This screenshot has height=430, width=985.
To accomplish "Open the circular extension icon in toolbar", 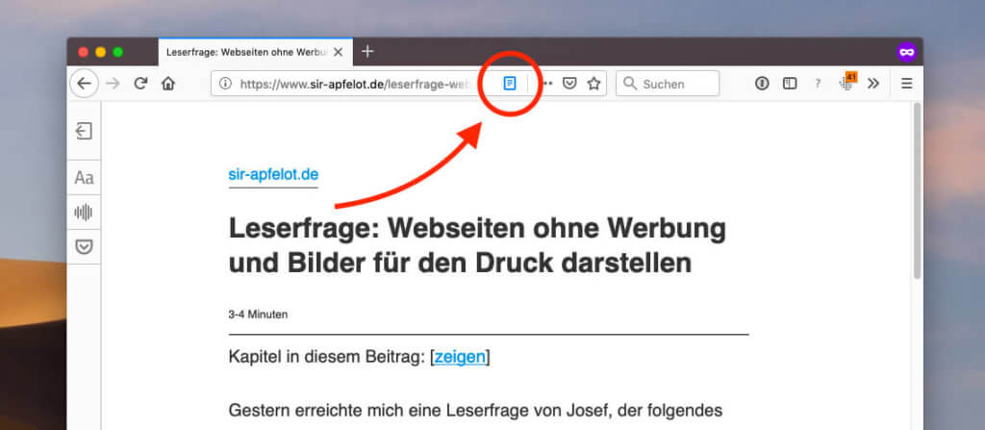I will coord(762,84).
